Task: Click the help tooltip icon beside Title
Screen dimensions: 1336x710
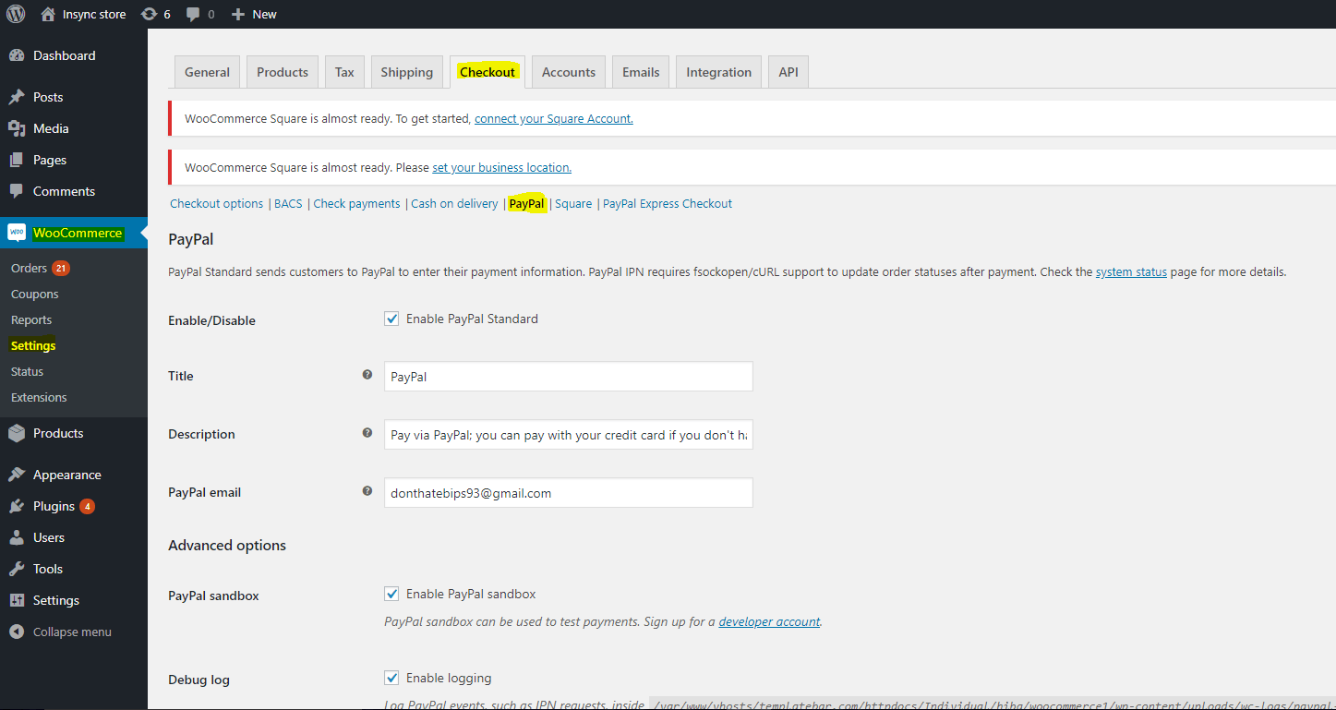Action: tap(367, 375)
